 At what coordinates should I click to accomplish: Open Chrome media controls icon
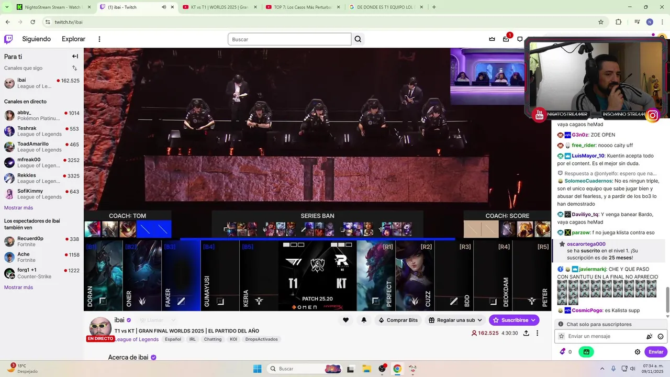click(637, 22)
